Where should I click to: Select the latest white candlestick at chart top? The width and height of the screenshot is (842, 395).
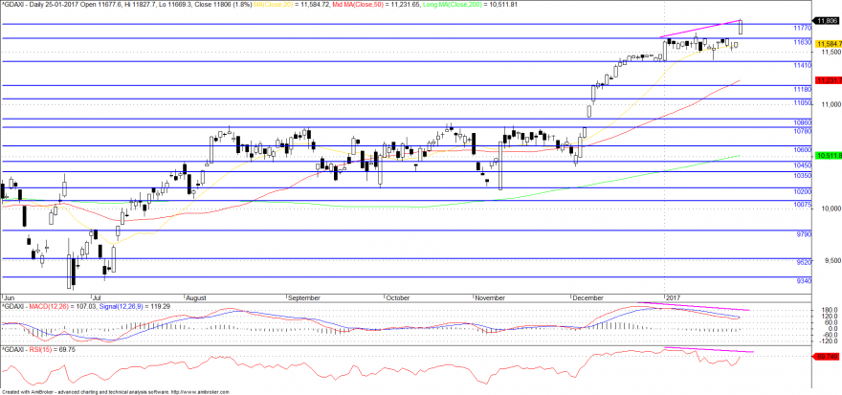741,27
